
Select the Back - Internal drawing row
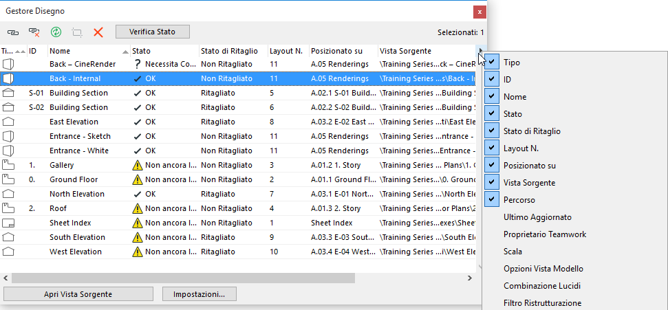(x=238, y=79)
